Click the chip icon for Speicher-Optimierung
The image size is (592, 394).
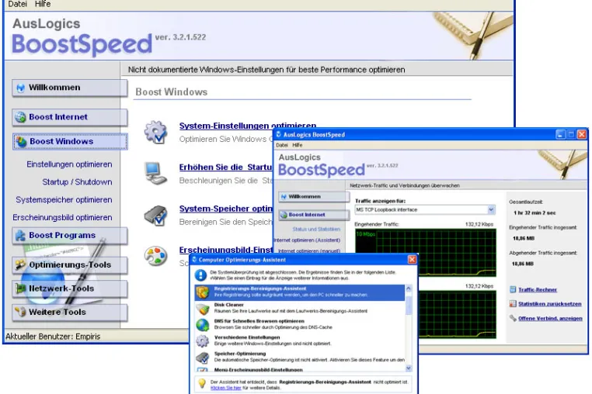(x=202, y=358)
